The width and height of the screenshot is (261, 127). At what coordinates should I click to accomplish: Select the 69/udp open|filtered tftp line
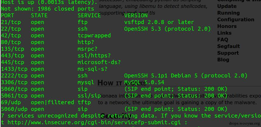click(x=46, y=102)
